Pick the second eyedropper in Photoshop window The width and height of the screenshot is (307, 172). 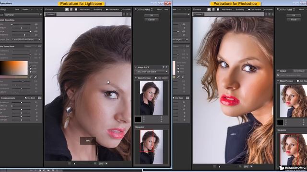point(183,77)
